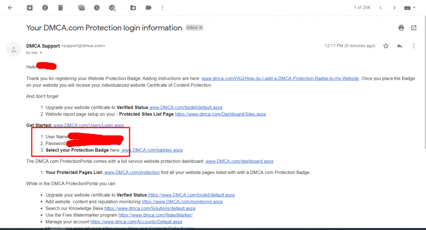The height and width of the screenshot is (230, 426).
Task: Move email to a folder
Action: (x=133, y=7)
